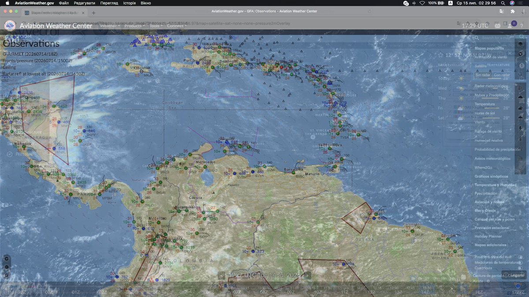Open Nubes y Precipitación map entry
The width and height of the screenshot is (529, 297).
(x=492, y=95)
